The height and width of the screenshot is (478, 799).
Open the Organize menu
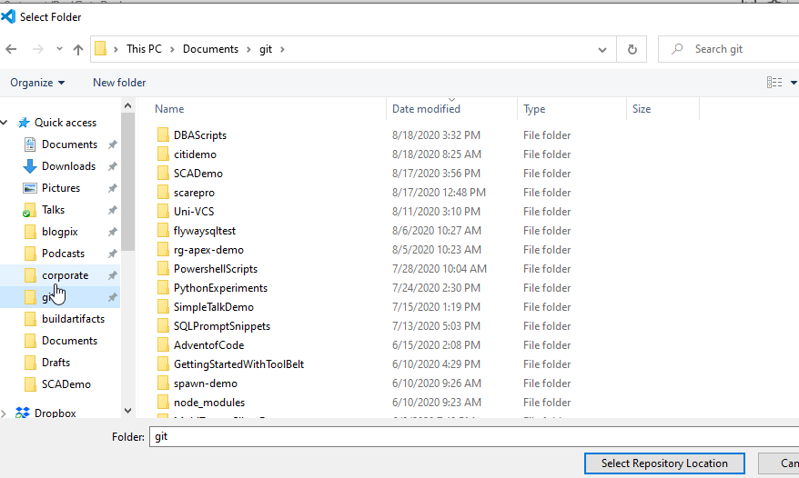click(x=37, y=83)
